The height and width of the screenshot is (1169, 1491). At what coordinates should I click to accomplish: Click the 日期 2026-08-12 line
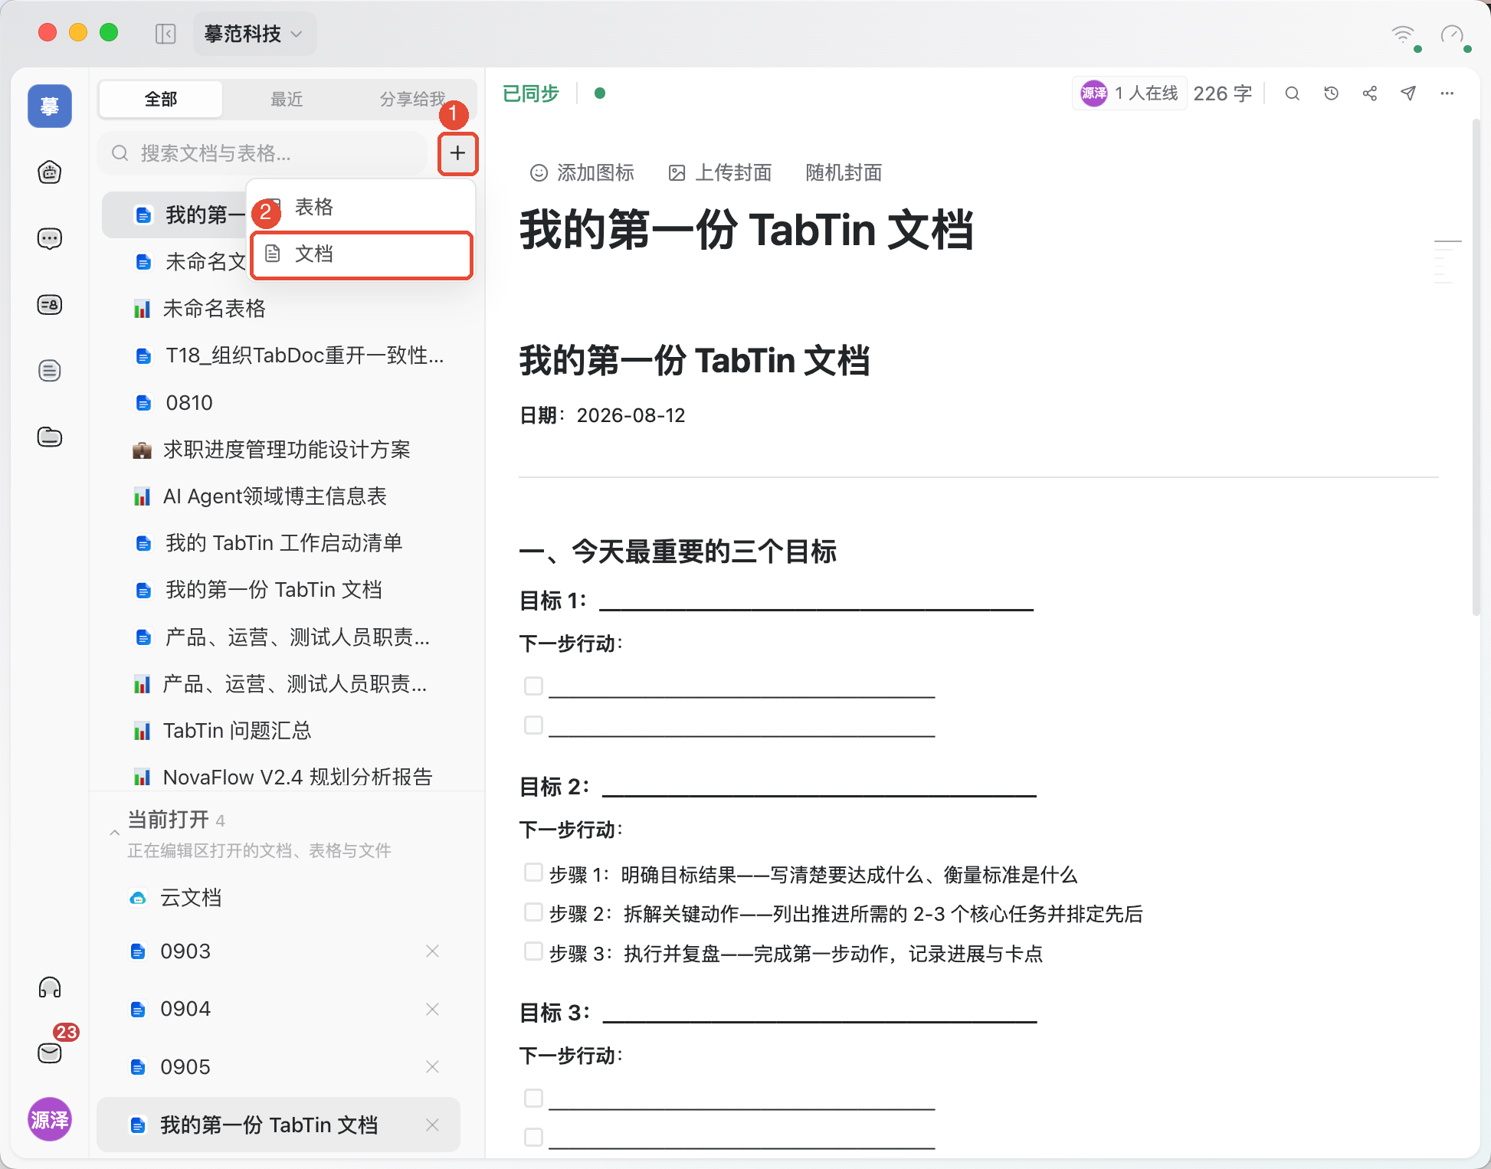pos(602,415)
